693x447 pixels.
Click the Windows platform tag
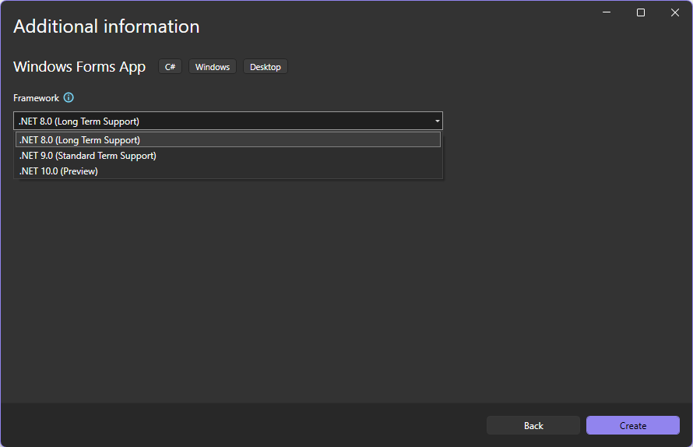click(x=213, y=67)
